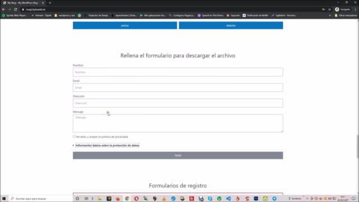Open Photoshop from the taskbar
This screenshot has width=359, height=202.
coord(256,199)
